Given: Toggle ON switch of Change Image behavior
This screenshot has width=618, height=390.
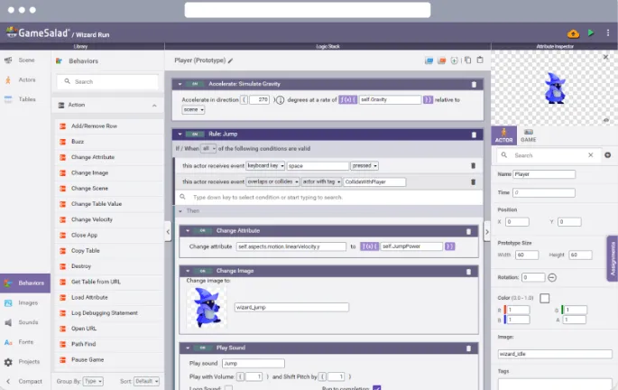Looking at the screenshot, I should [202, 271].
